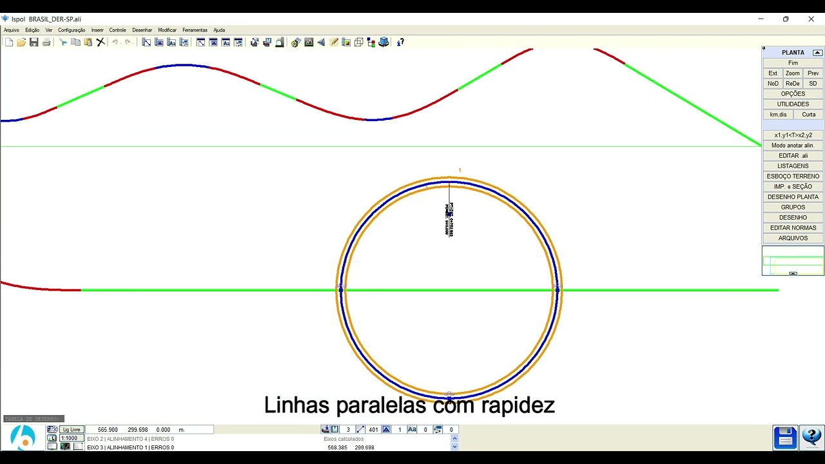Toggle the Lig Livre snap mode
Image resolution: width=825 pixels, height=464 pixels.
(72, 429)
